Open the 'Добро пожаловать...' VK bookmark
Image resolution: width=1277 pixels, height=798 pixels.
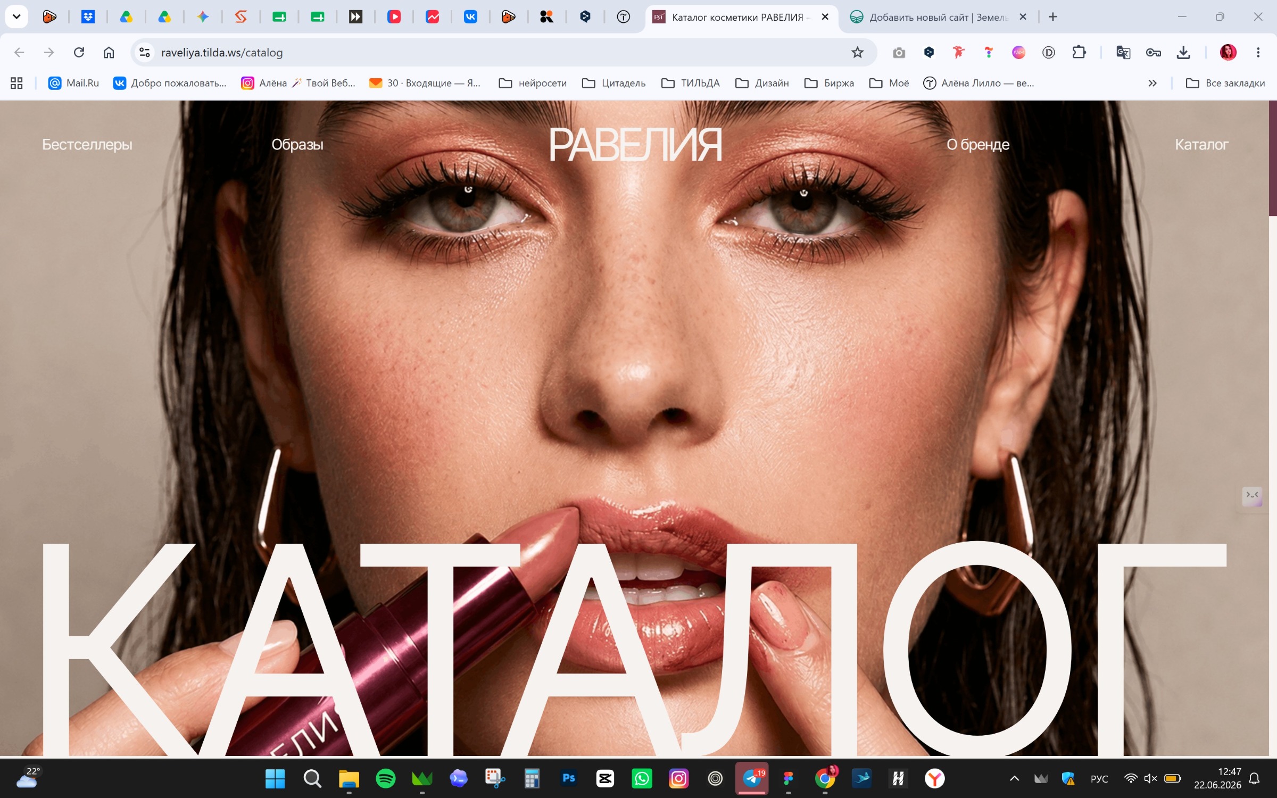click(170, 83)
